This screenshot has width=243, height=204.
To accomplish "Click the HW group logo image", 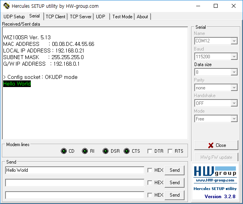I will (x=215, y=171).
